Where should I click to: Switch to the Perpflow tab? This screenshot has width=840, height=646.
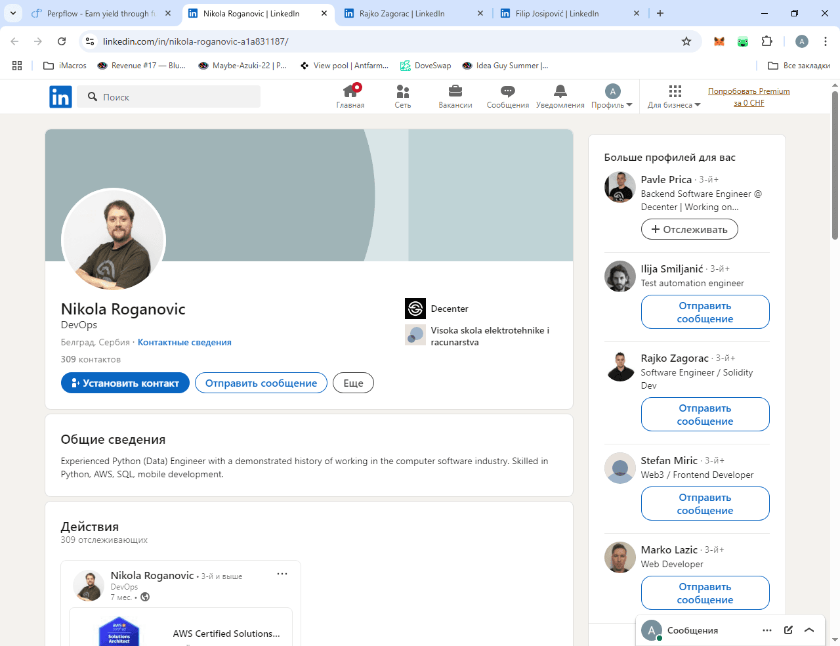[101, 13]
